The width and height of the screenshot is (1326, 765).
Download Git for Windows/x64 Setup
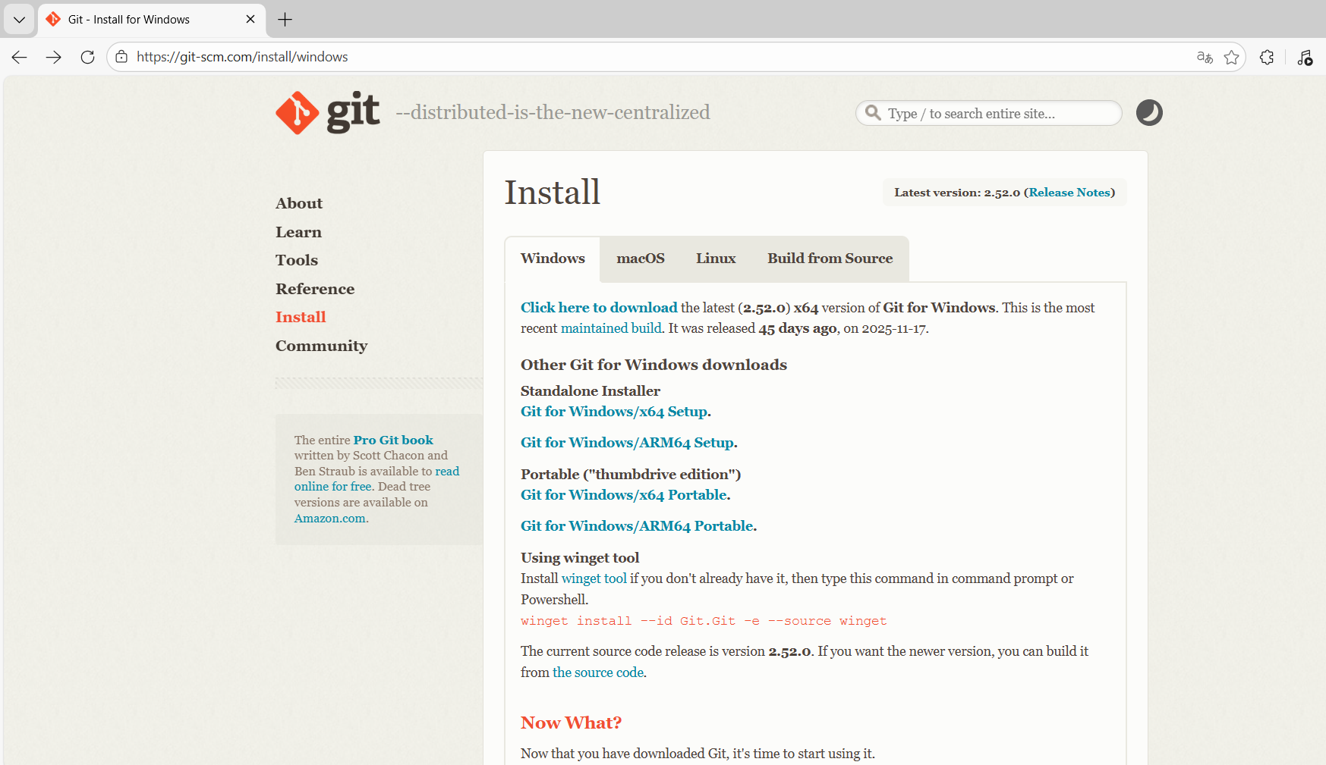pyautogui.click(x=614, y=412)
